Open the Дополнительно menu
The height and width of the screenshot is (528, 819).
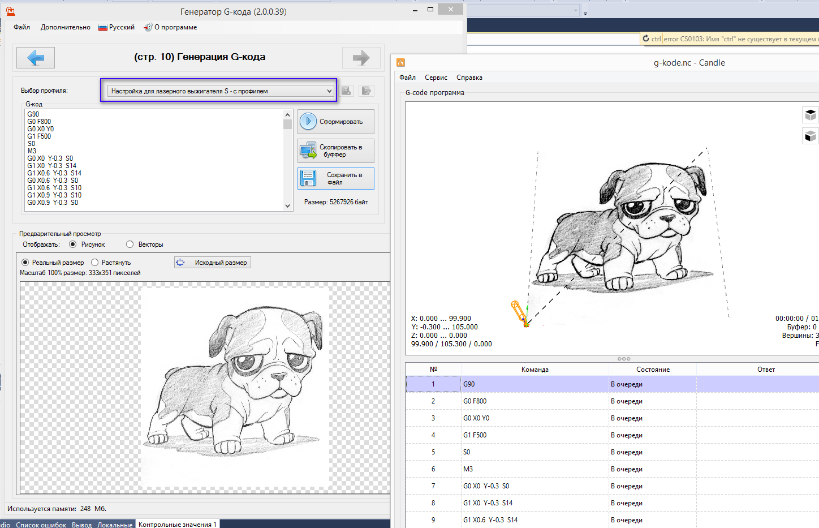point(66,27)
